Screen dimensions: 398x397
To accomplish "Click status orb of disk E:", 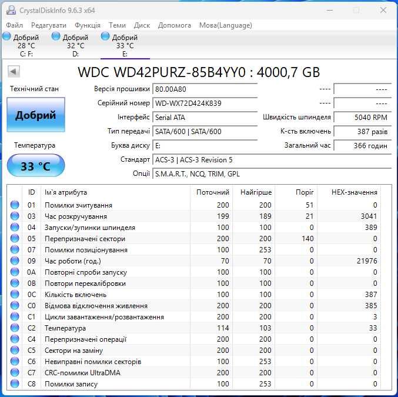I will tap(105, 36).
